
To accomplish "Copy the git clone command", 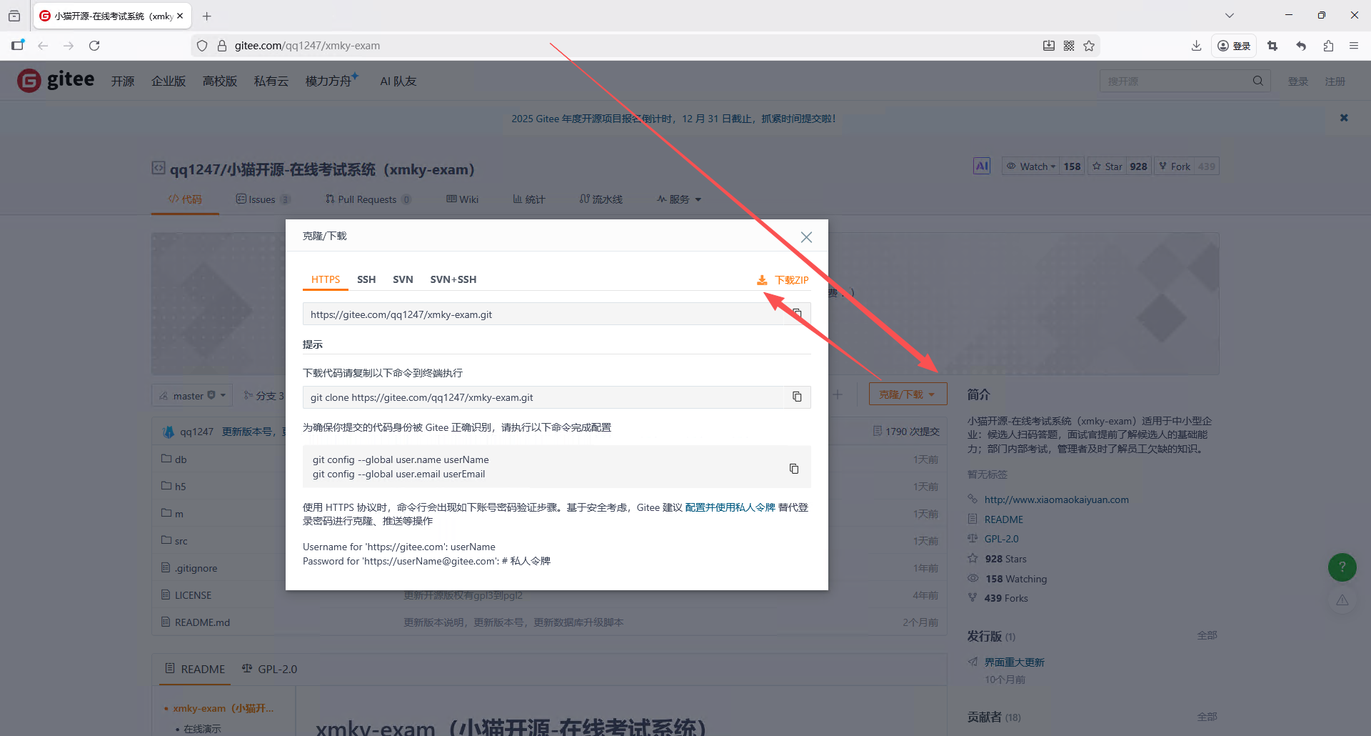I will tap(796, 397).
